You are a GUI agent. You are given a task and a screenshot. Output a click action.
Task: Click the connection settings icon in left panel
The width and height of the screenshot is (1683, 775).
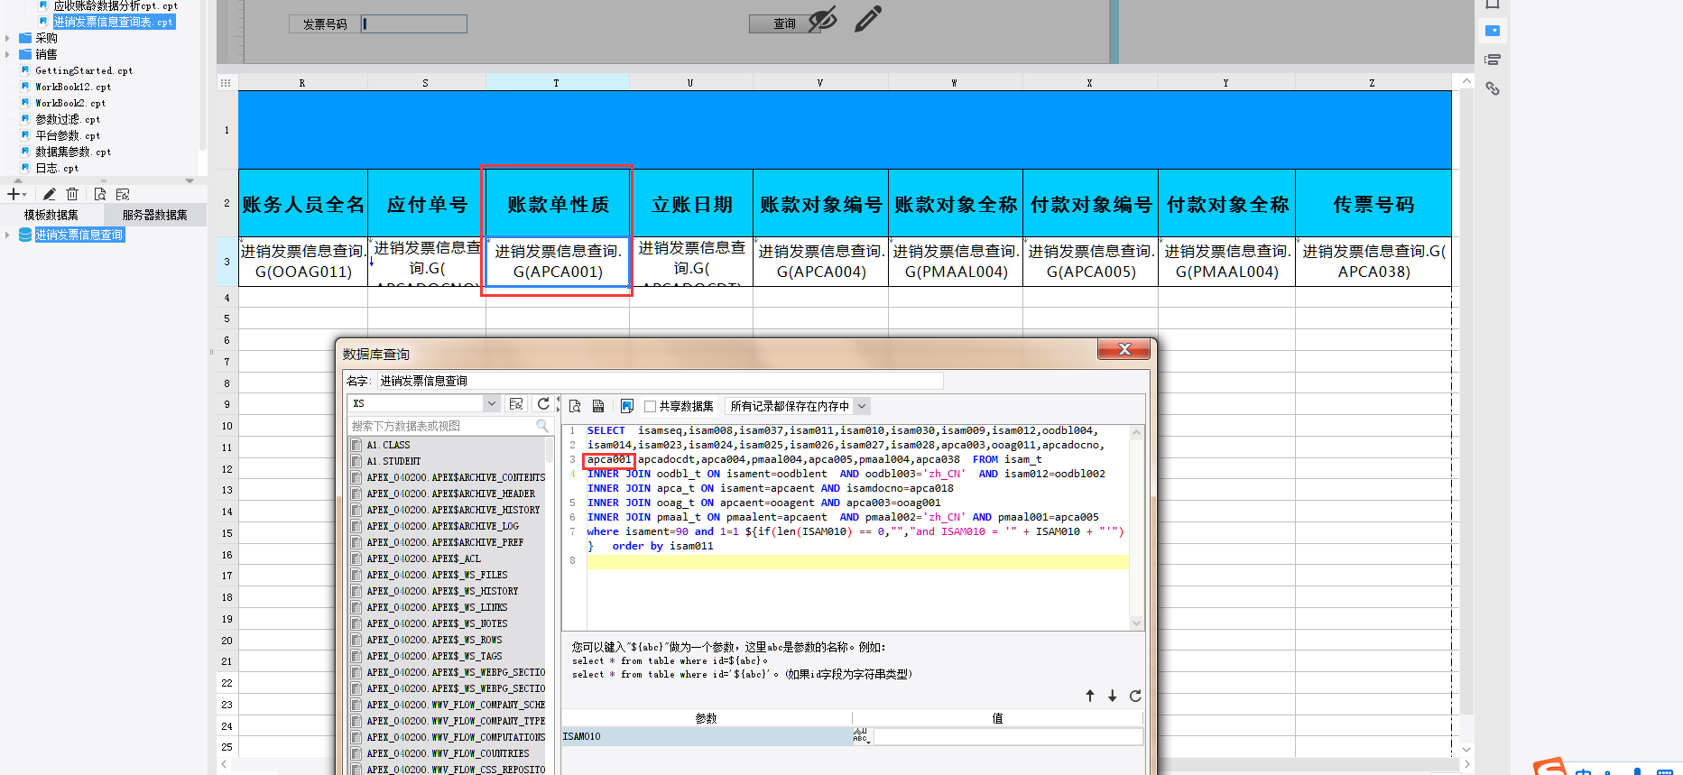[x=123, y=194]
